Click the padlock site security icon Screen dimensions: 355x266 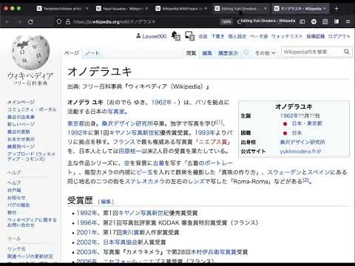[68, 21]
